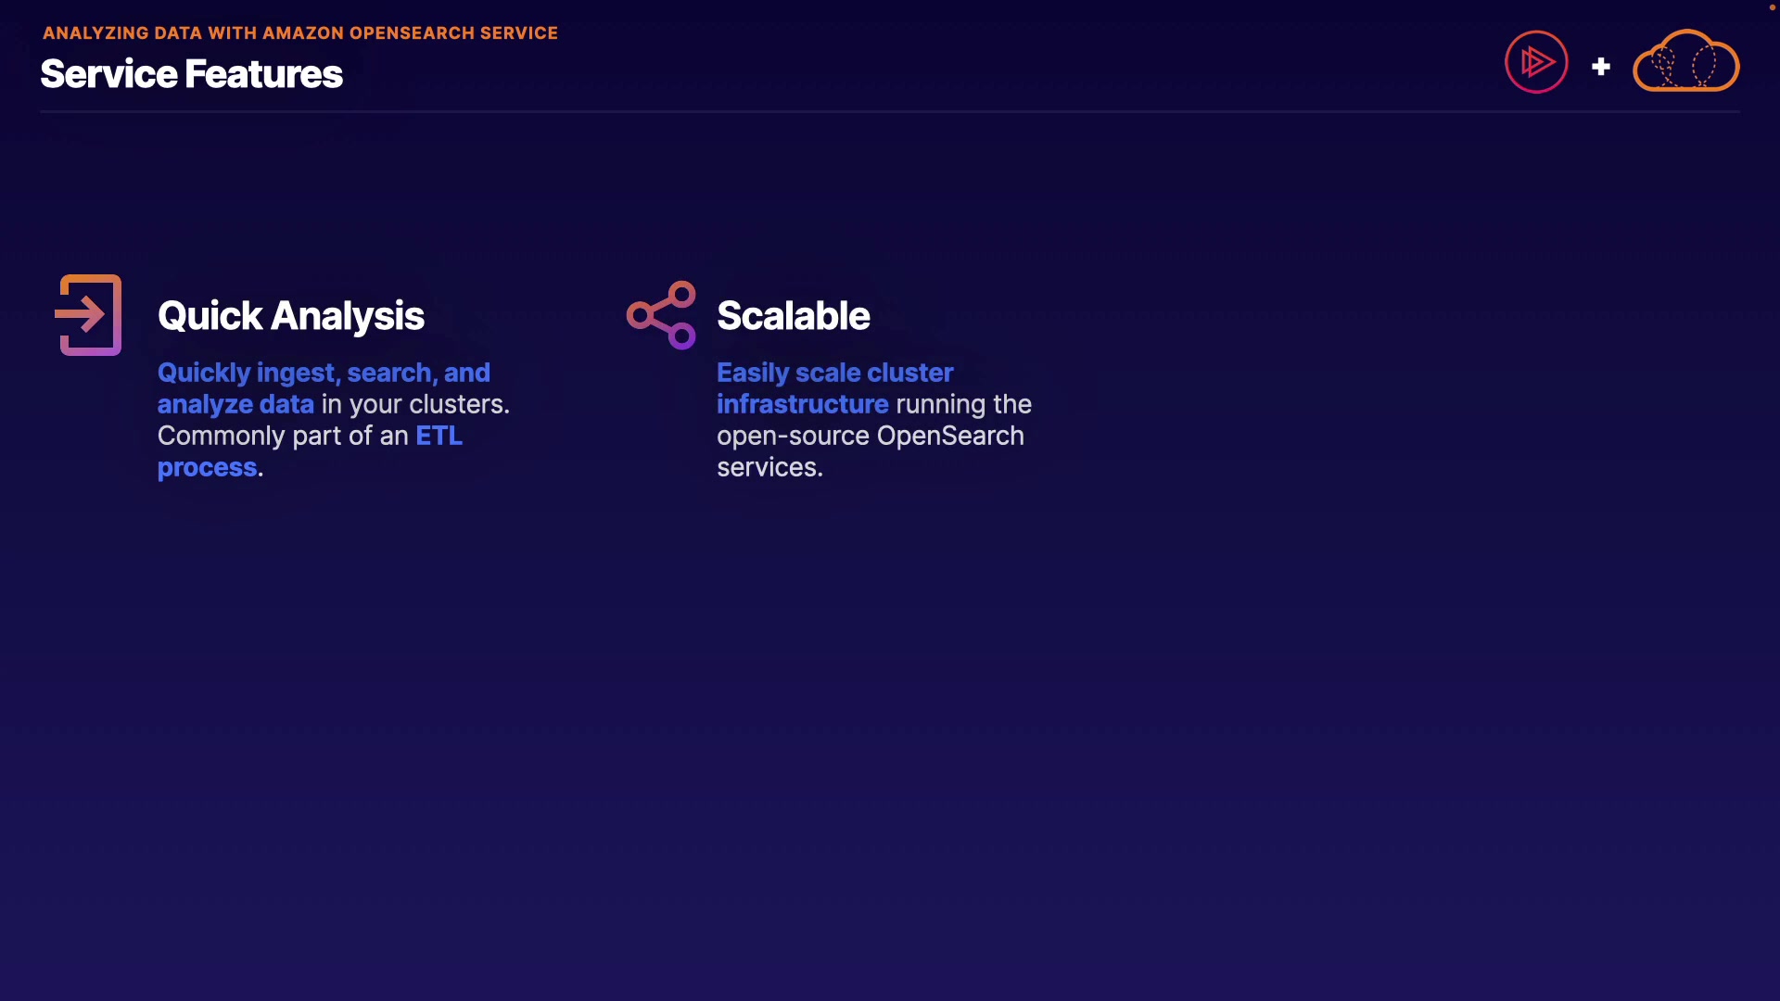Viewport: 1780px width, 1001px height.
Task: Select the "Service Features" slide title
Action: (x=191, y=74)
